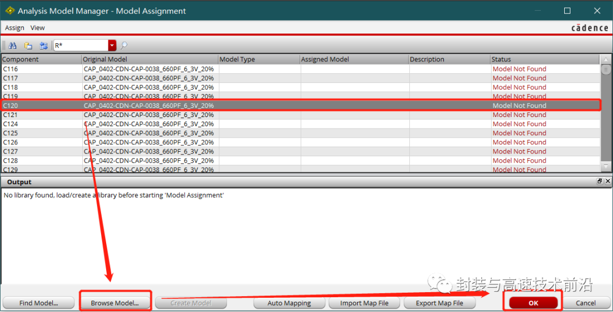Click the application icon in the title bar
This screenshot has height=312, width=613.
[10, 11]
